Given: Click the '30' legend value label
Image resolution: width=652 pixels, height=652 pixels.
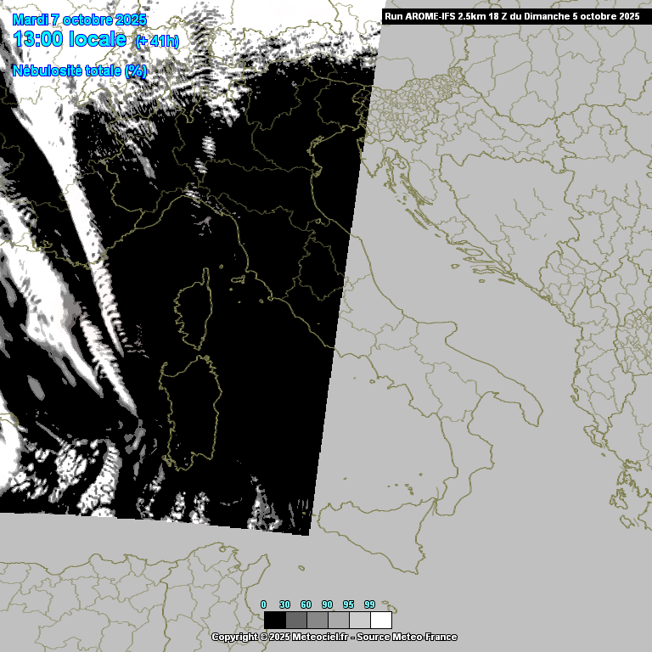Looking at the screenshot, I should (284, 604).
